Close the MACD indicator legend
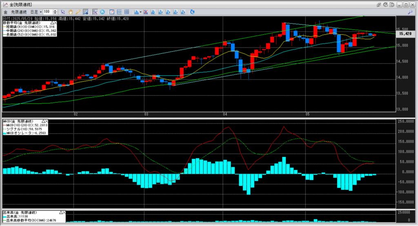 pyautogui.click(x=47, y=121)
